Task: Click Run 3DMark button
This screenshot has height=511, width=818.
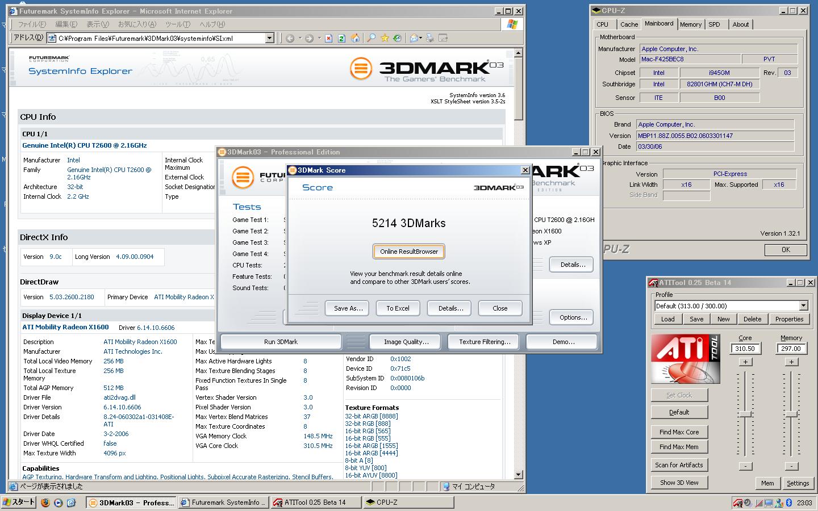Action: [281, 342]
